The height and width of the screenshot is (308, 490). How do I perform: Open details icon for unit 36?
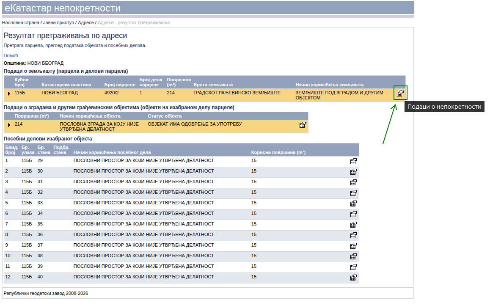click(x=353, y=235)
